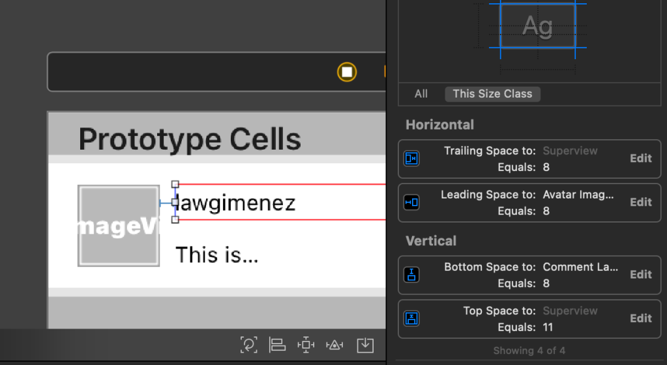This screenshot has height=365, width=667.
Task: Click the Bottom Space constraint icon
Action: coord(411,275)
